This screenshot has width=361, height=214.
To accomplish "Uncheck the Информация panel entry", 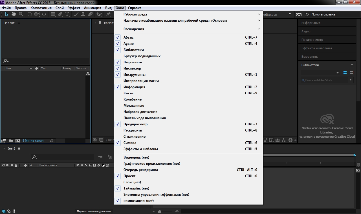I will (x=188, y=87).
